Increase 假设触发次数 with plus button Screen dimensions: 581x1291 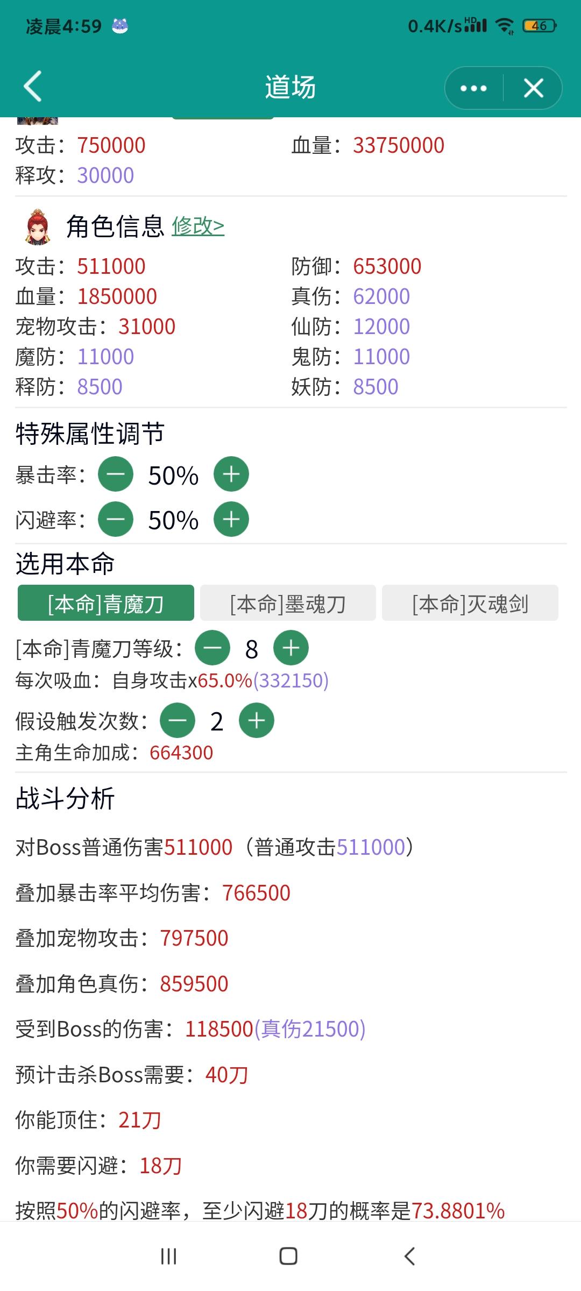click(x=257, y=720)
